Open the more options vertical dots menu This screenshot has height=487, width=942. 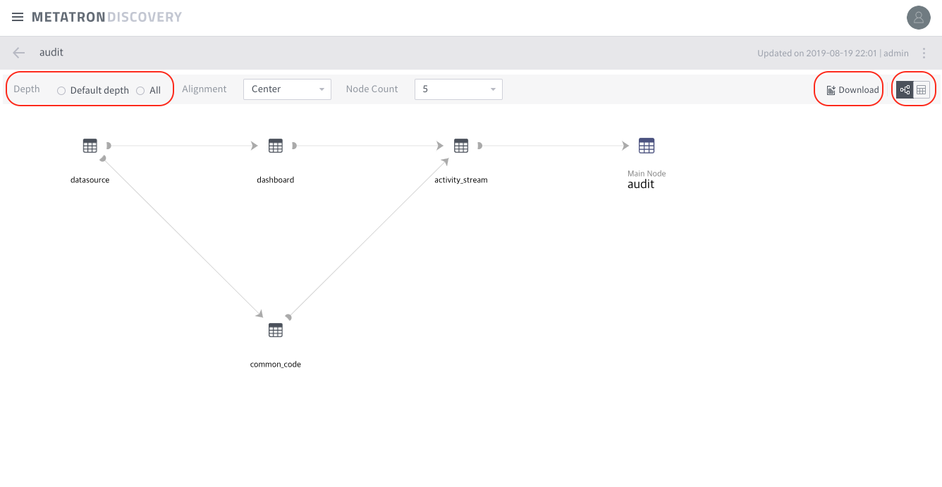924,53
